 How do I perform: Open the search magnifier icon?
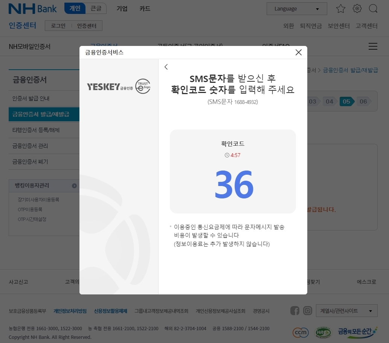click(x=373, y=8)
